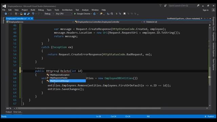This screenshot has width=217, height=122.
Task: Open the Window menu
Action: point(95,10)
